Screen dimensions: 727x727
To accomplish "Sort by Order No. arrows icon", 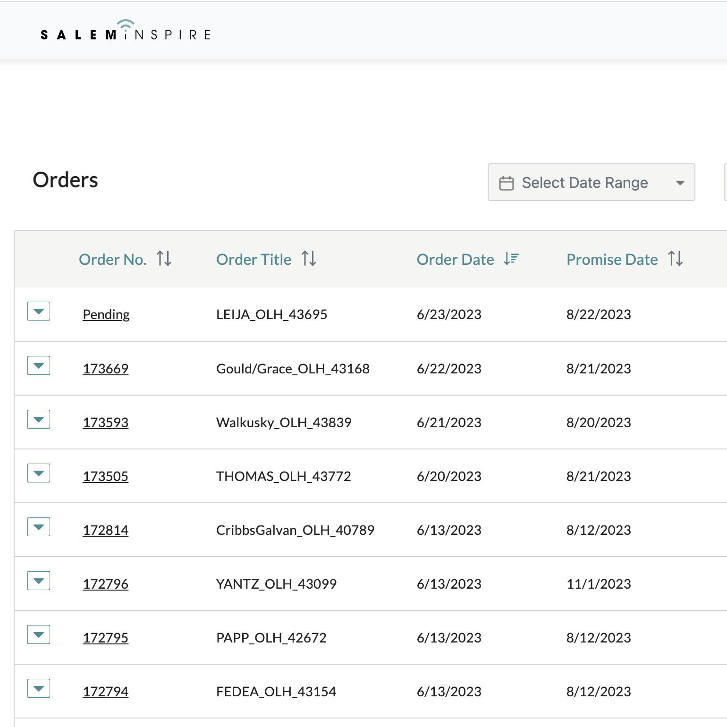I will click(164, 259).
